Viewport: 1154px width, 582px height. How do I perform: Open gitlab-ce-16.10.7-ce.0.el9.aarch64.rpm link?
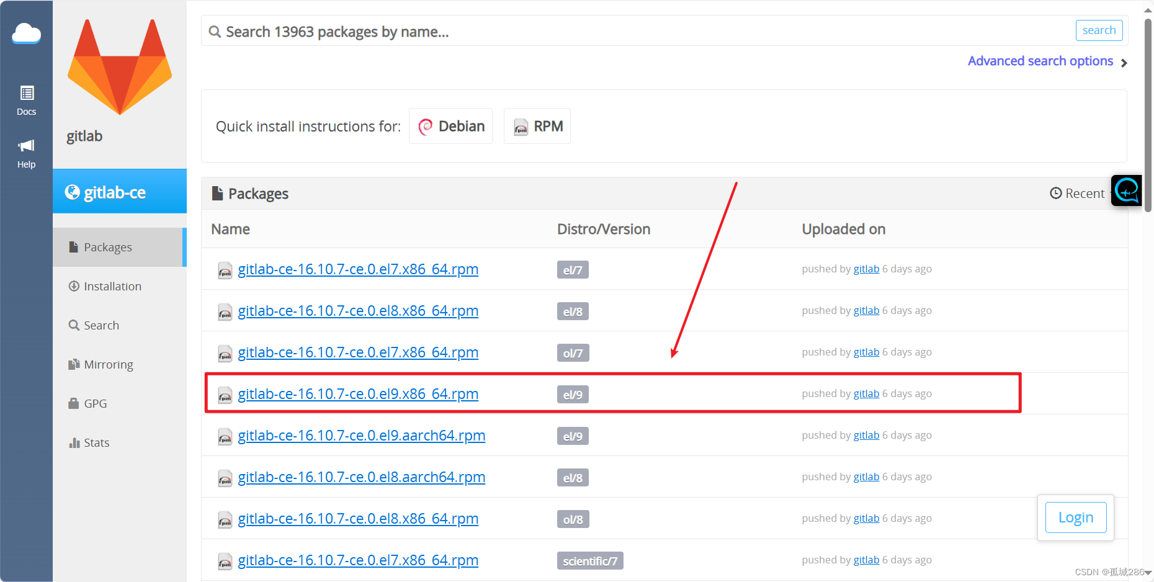pos(362,436)
